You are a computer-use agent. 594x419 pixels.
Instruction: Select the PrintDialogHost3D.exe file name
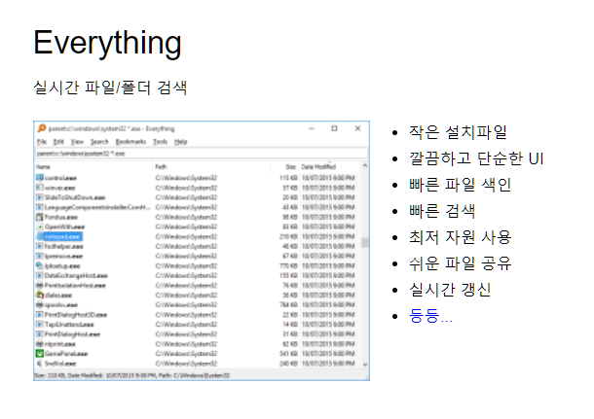coord(76,315)
